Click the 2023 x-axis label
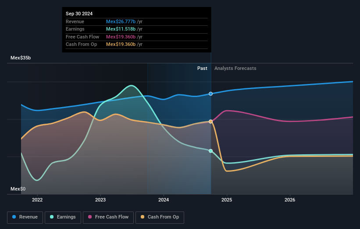Image resolution: width=360 pixels, height=229 pixels. (100, 200)
